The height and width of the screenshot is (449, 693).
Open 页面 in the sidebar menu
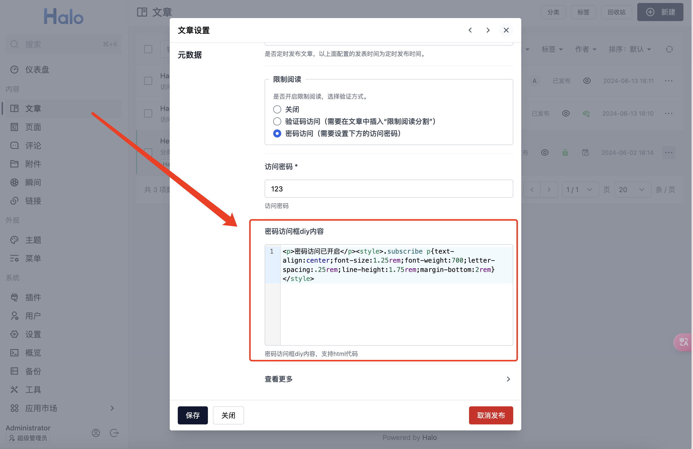(64, 127)
